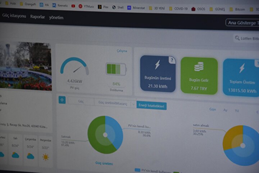Viewport: 259px width, 173px height.
Task: Click the coin stack icon on Bugün Gelir card
Action: pos(199,67)
